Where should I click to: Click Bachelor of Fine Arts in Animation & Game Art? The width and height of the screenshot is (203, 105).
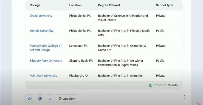pyautogui.click(x=122, y=48)
